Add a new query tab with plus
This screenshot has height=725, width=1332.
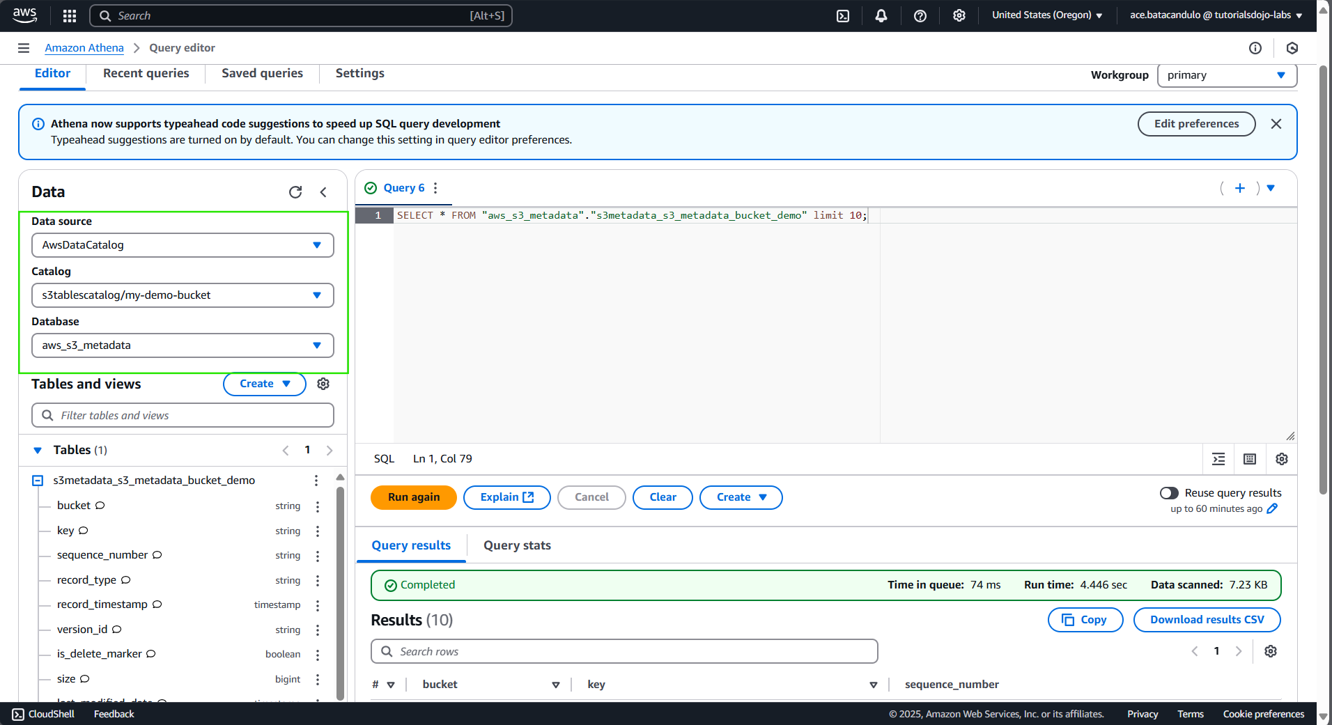click(1240, 188)
